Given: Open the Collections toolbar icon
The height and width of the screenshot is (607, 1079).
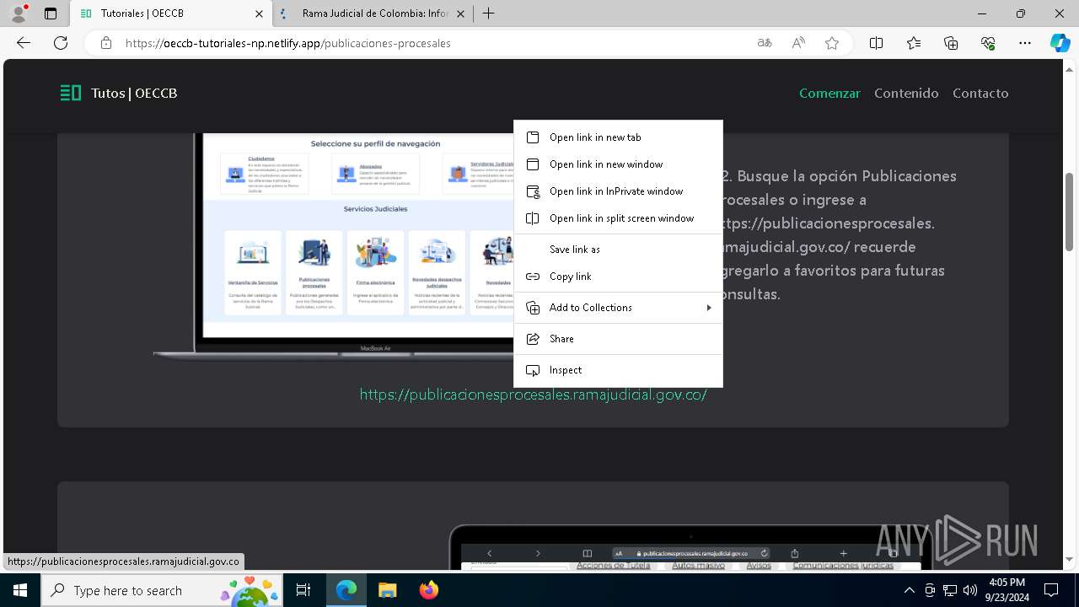Looking at the screenshot, I should [x=951, y=43].
